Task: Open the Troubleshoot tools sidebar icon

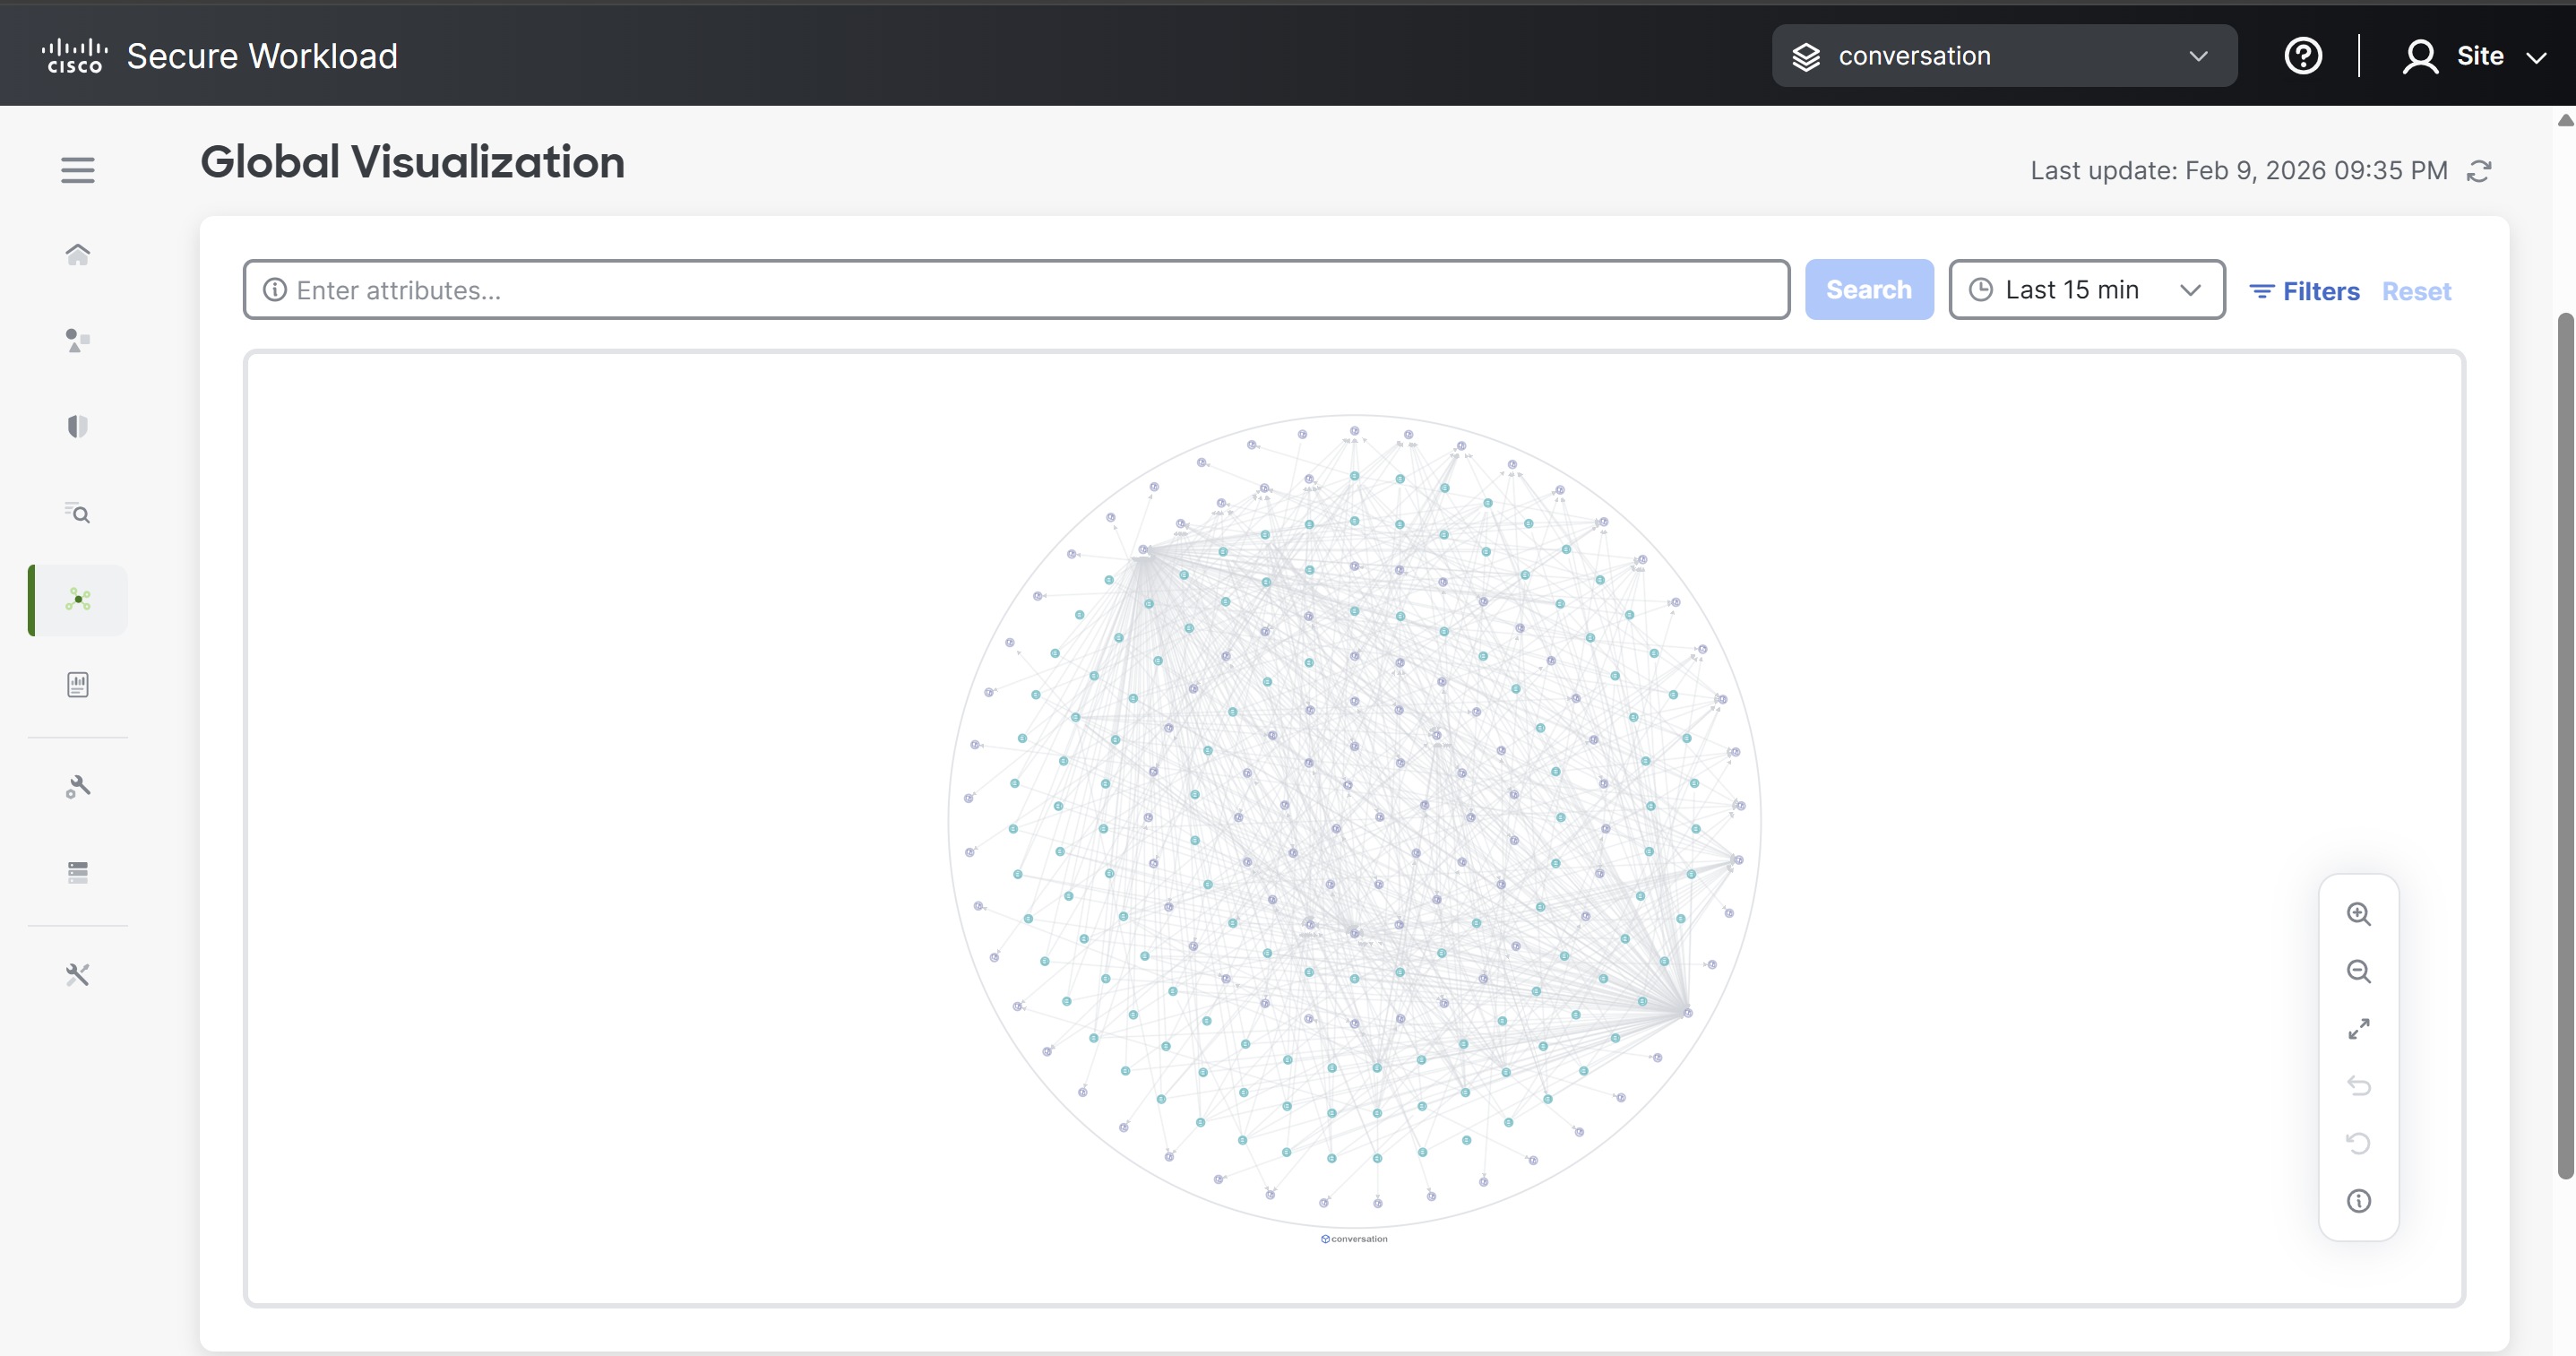Action: pyautogui.click(x=77, y=974)
